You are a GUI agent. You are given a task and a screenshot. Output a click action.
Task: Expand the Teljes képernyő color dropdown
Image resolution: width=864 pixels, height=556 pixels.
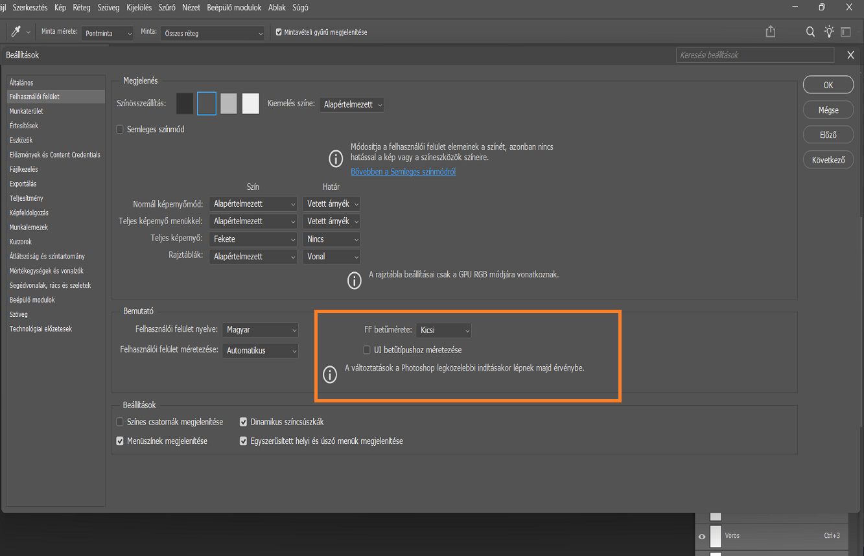click(253, 238)
